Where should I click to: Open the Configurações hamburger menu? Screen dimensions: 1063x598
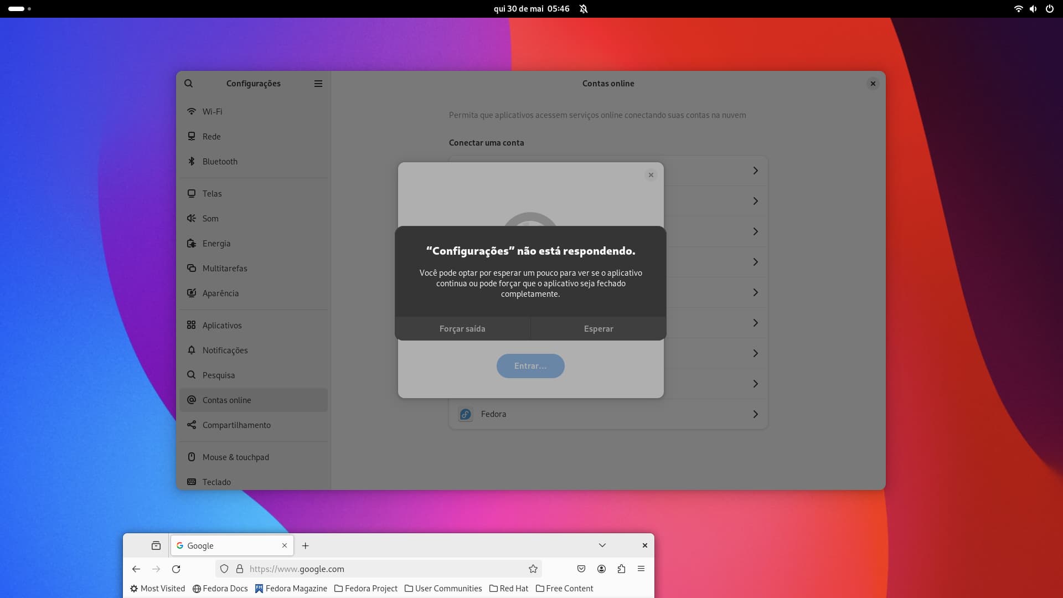coord(318,84)
